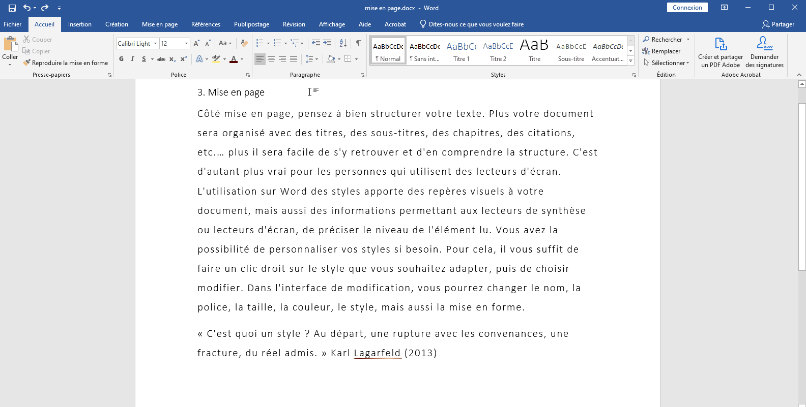Image resolution: width=806 pixels, height=407 pixels.
Task: Switch to the Références tab
Action: (206, 24)
